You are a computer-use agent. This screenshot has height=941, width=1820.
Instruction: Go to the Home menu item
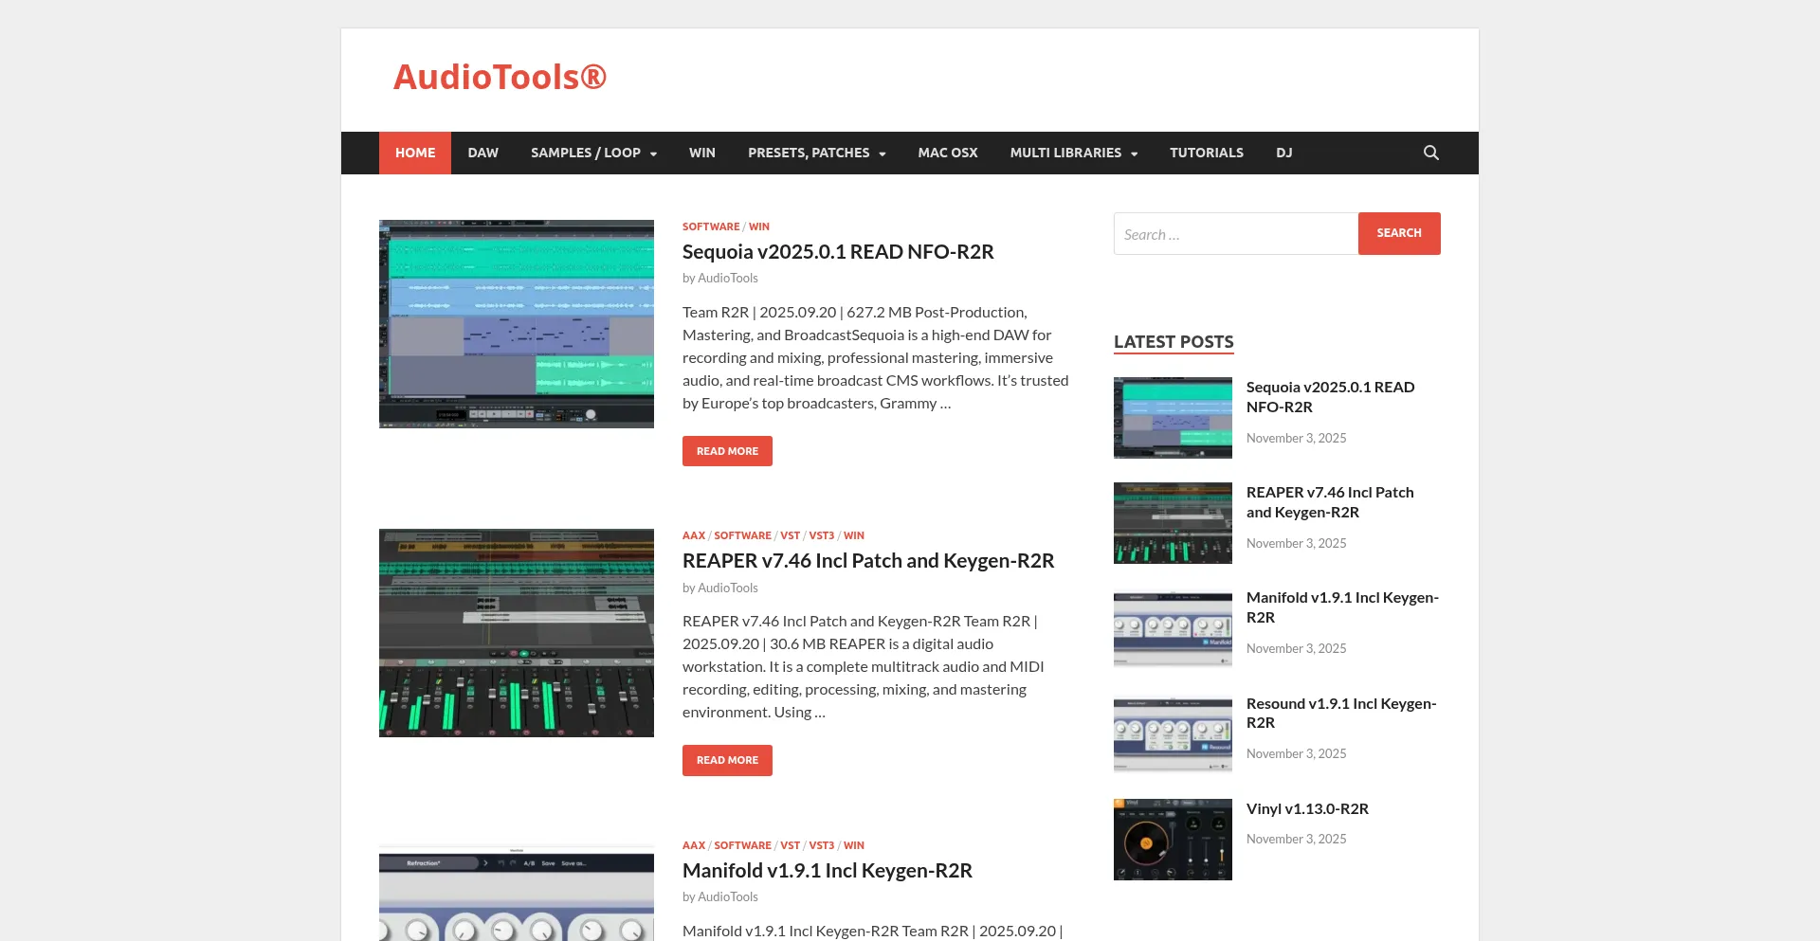pos(415,153)
